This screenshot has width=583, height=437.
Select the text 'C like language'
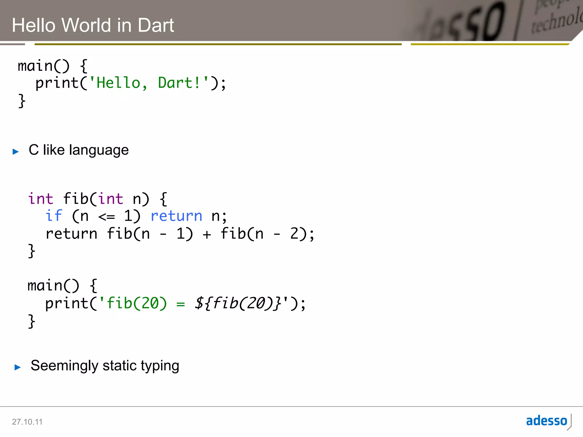(x=79, y=150)
